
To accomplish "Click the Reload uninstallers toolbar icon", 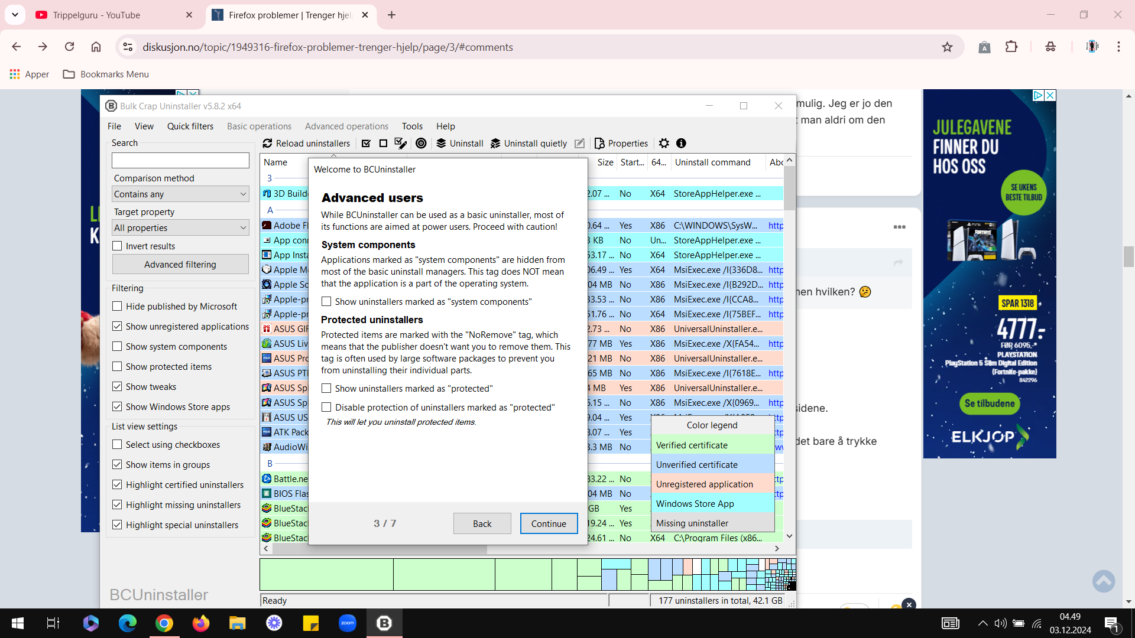I will [267, 143].
